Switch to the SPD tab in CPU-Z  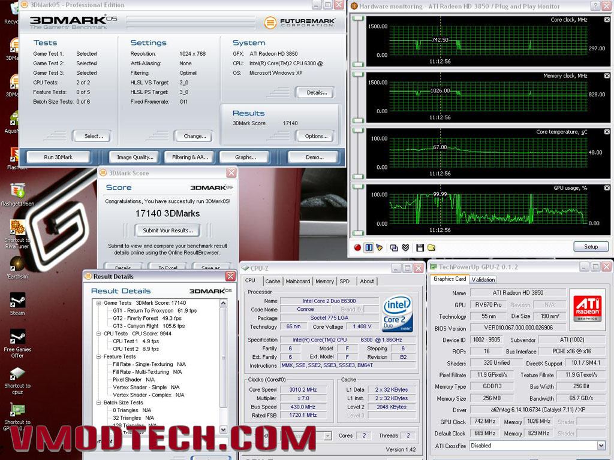coord(345,282)
